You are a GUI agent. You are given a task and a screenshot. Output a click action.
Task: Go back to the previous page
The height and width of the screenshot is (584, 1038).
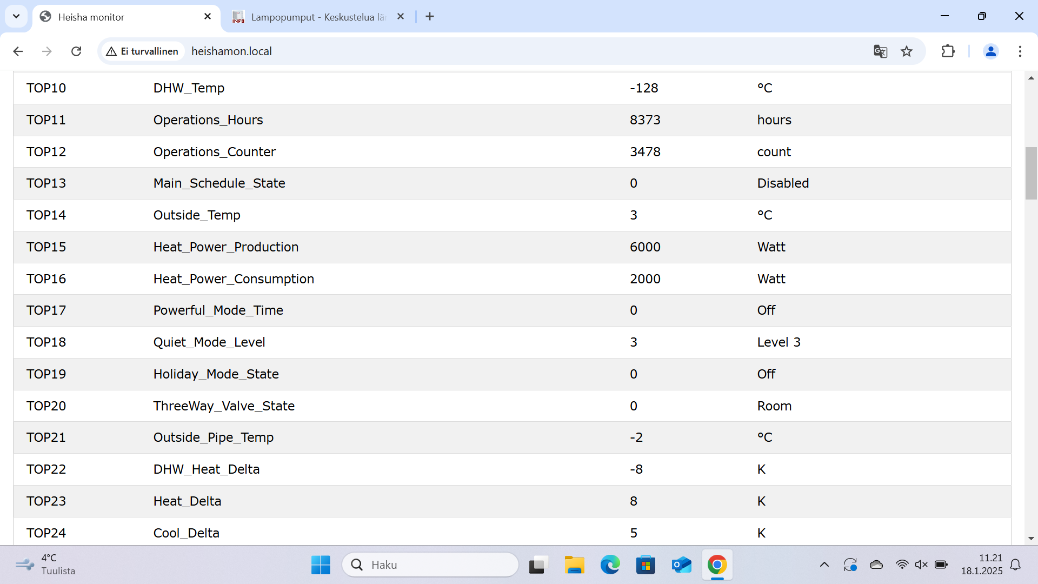click(18, 51)
